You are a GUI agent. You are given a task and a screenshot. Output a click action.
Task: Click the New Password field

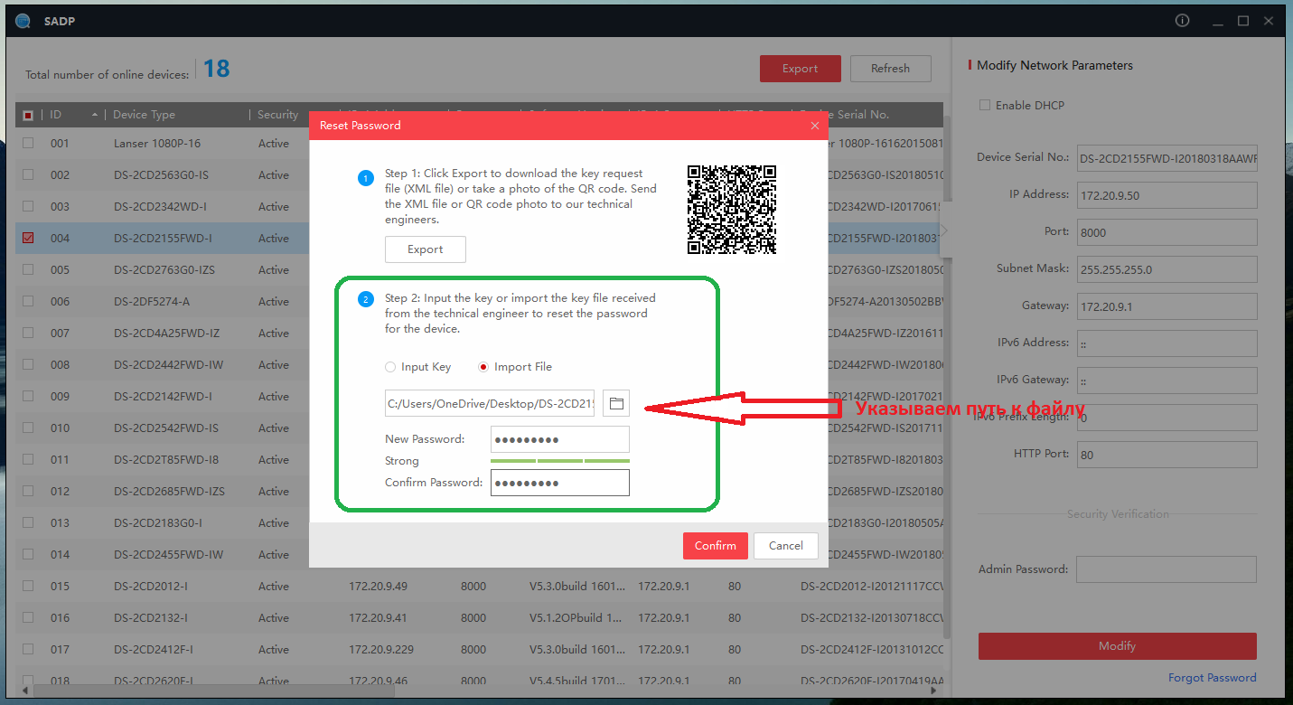[560, 439]
